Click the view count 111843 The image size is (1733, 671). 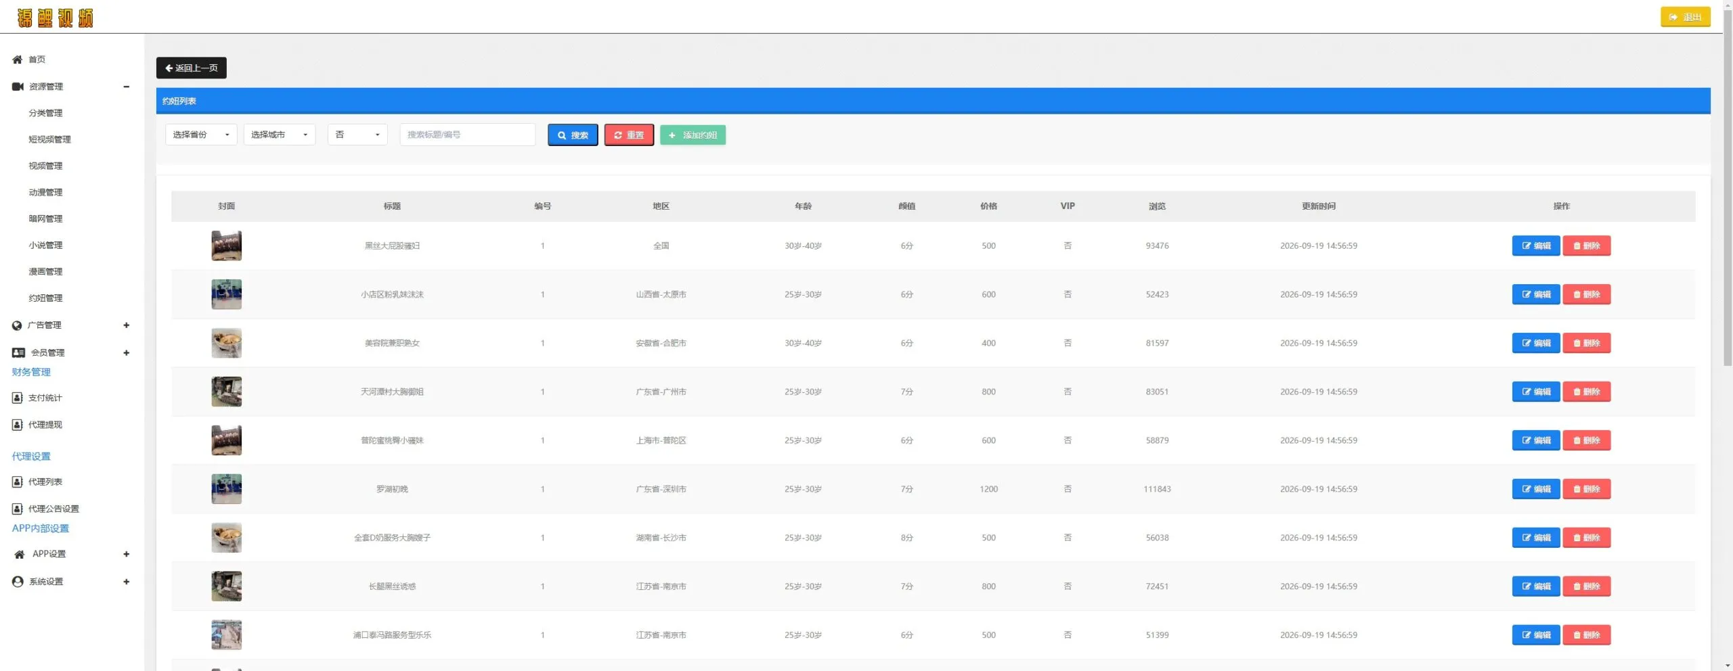point(1157,489)
